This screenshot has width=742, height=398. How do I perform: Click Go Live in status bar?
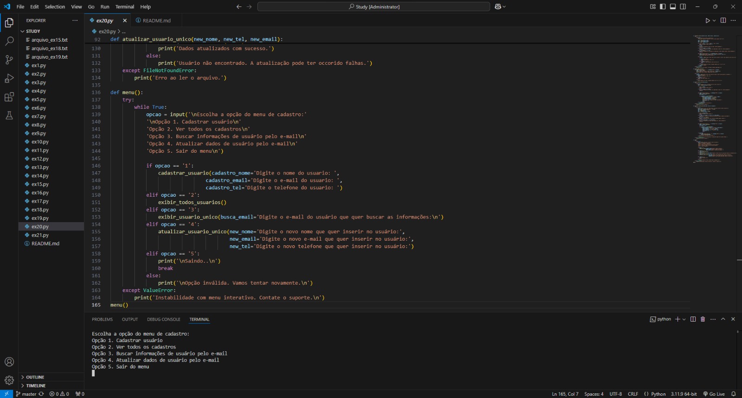coord(714,394)
